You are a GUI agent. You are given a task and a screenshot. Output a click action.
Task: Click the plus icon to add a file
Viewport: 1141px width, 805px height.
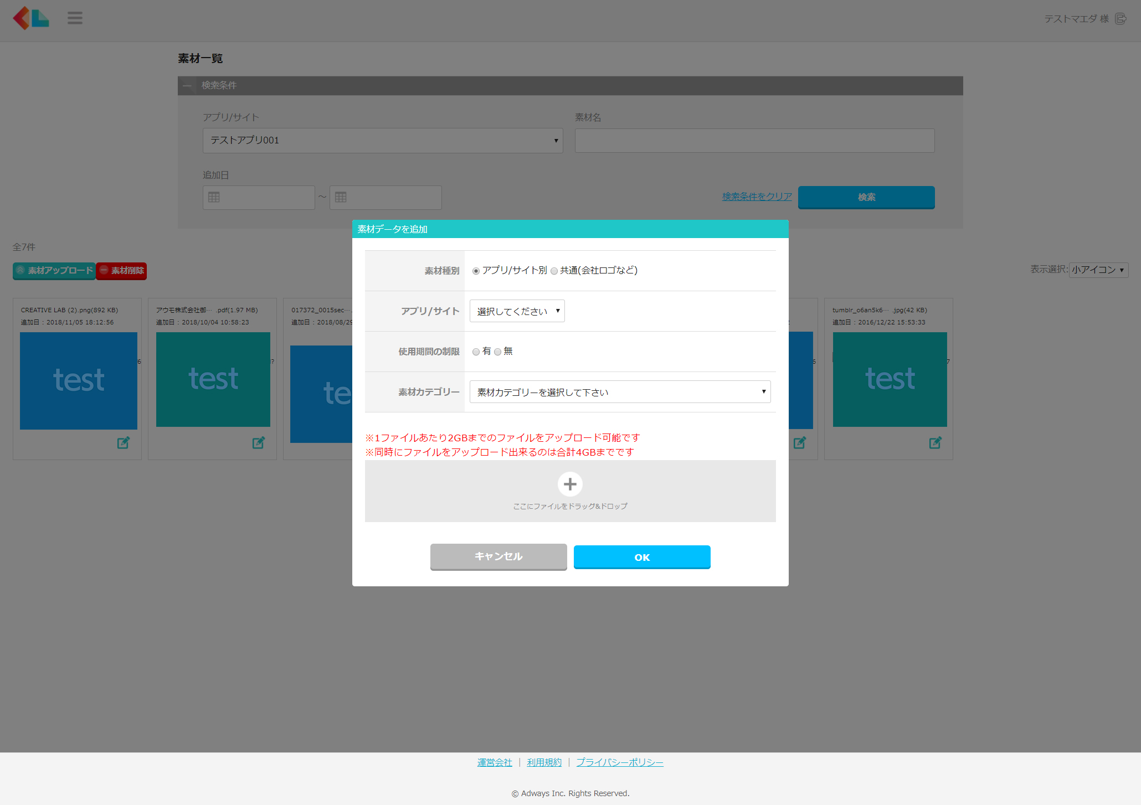point(569,484)
